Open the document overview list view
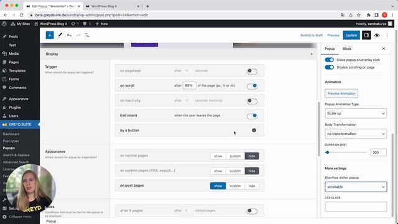Viewport: 398px width, 224px height. (x=87, y=35)
